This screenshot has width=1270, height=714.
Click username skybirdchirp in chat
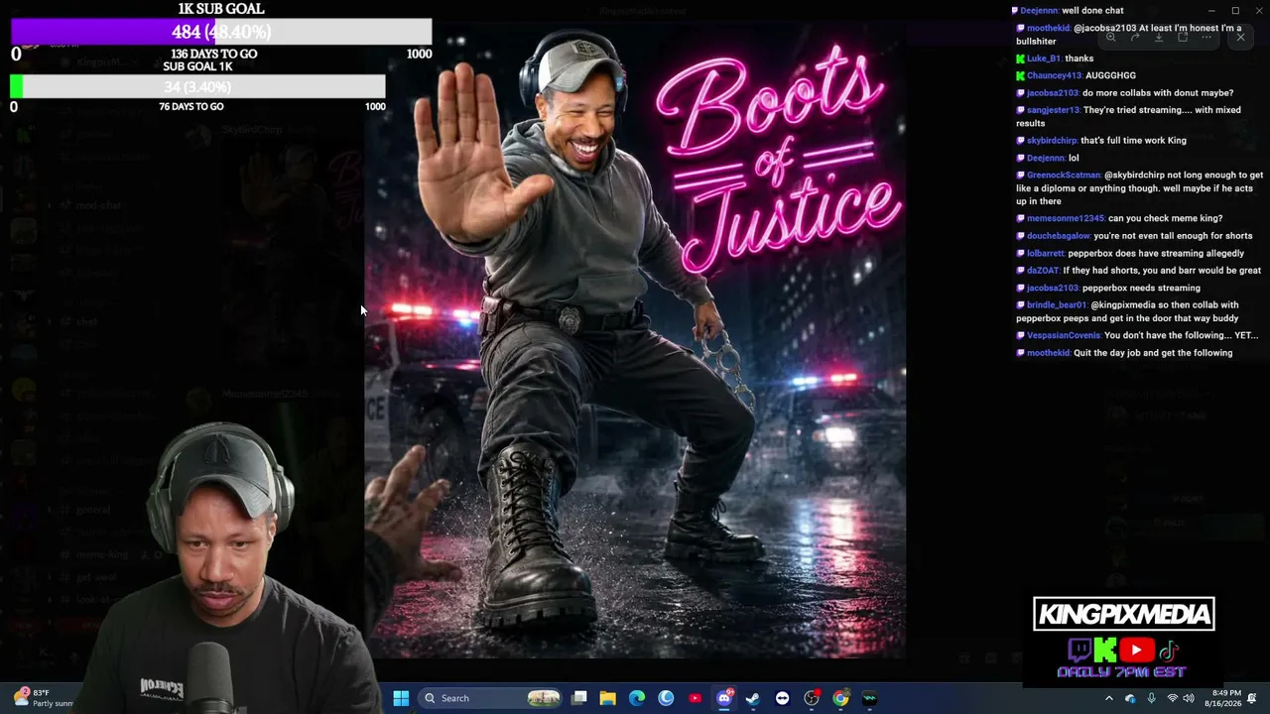coord(1052,141)
